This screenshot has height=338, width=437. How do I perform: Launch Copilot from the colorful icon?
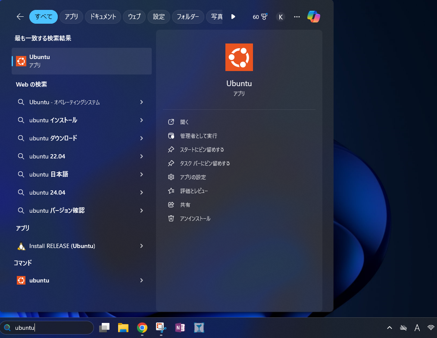tap(314, 17)
